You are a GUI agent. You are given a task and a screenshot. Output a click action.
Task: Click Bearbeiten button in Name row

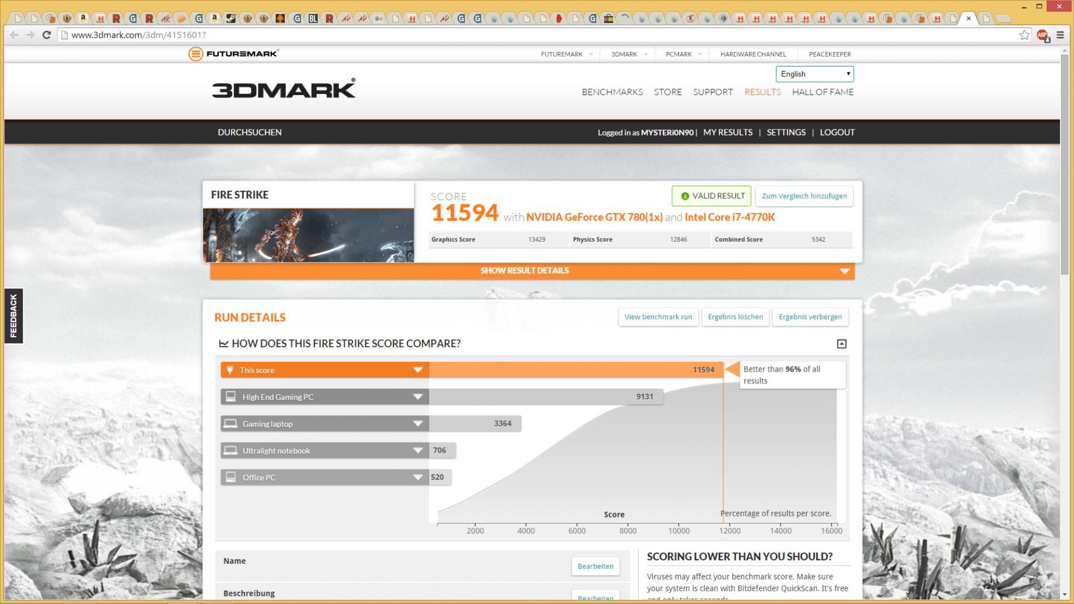tap(595, 566)
